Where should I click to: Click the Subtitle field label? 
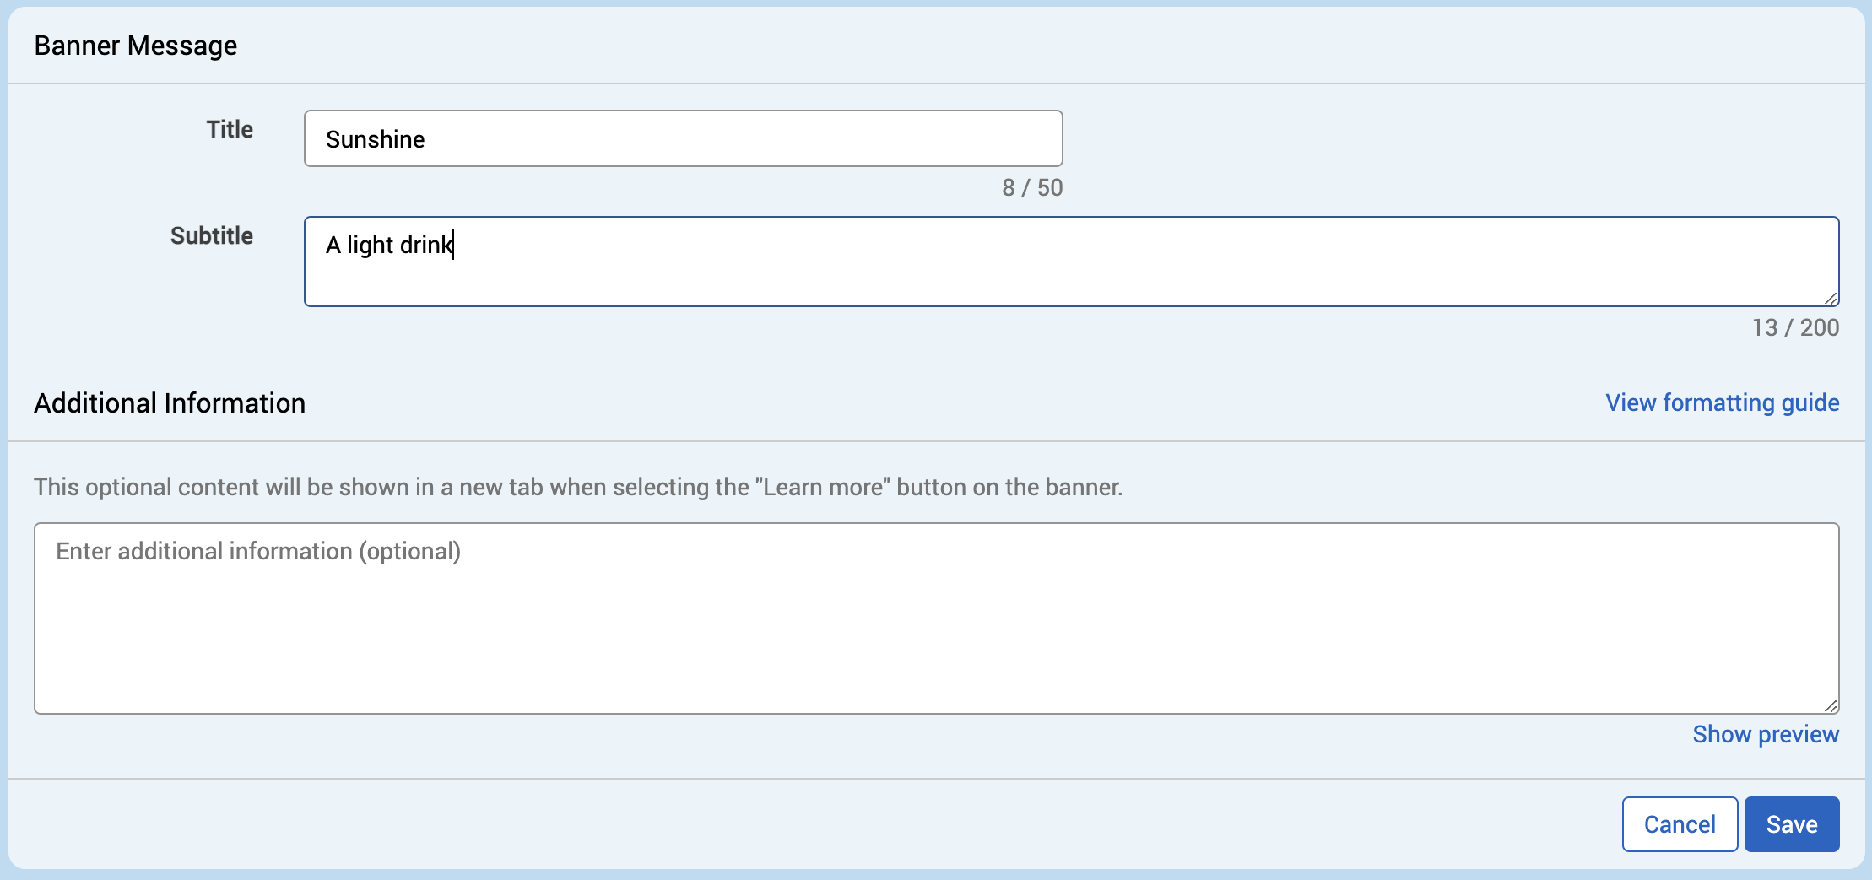point(211,235)
